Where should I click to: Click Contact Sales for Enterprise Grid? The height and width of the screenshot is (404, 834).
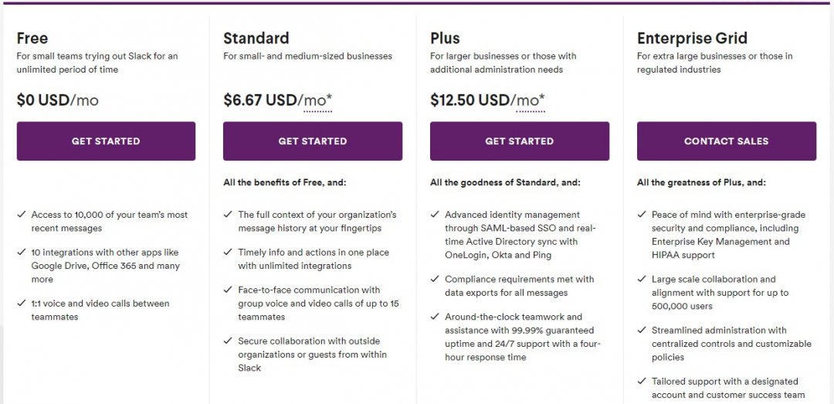point(727,141)
